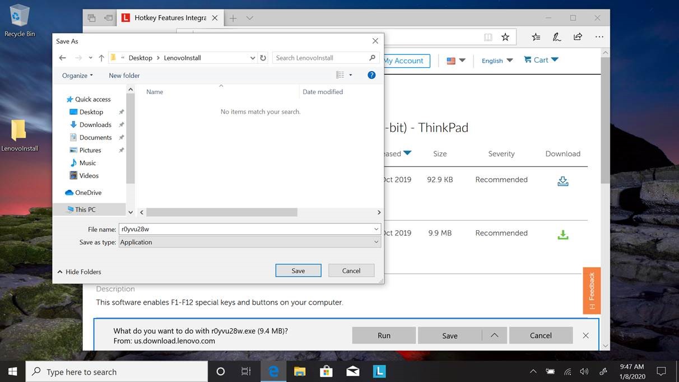This screenshot has width=679, height=382.
Task: Change view layout icon in Save As
Action: [x=340, y=75]
